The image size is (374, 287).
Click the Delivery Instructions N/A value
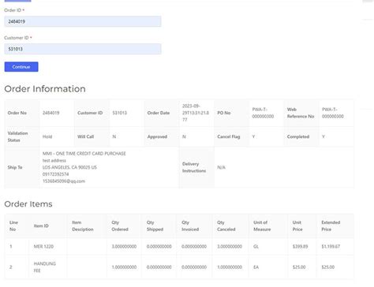pyautogui.click(x=221, y=167)
